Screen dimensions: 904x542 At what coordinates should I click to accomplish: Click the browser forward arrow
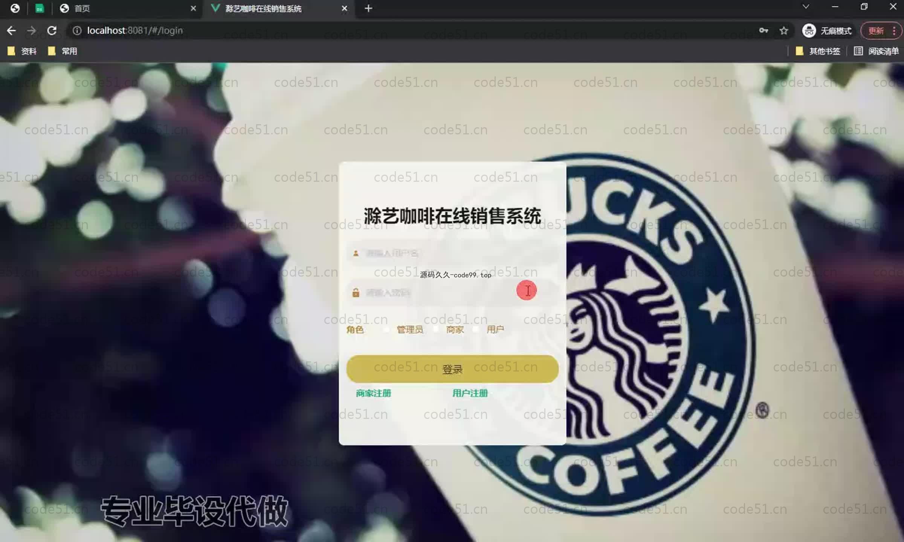tap(32, 30)
